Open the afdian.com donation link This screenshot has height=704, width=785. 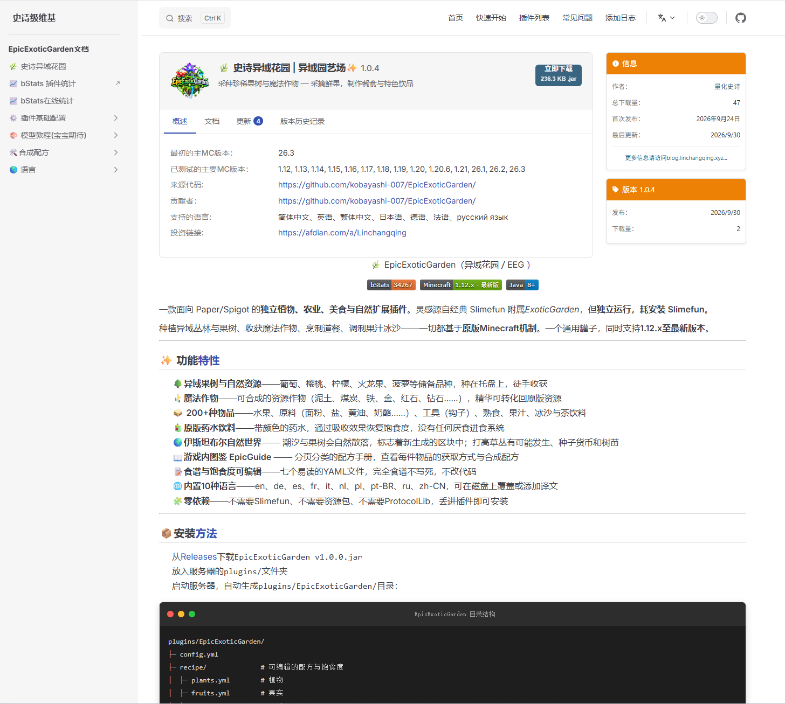coord(342,233)
